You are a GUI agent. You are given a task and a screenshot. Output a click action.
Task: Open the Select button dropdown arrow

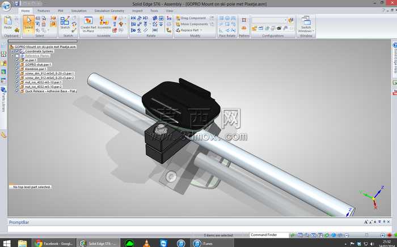tap(28, 31)
